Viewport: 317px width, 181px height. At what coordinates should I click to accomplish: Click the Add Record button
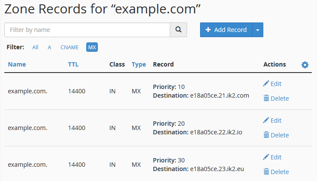coord(226,30)
